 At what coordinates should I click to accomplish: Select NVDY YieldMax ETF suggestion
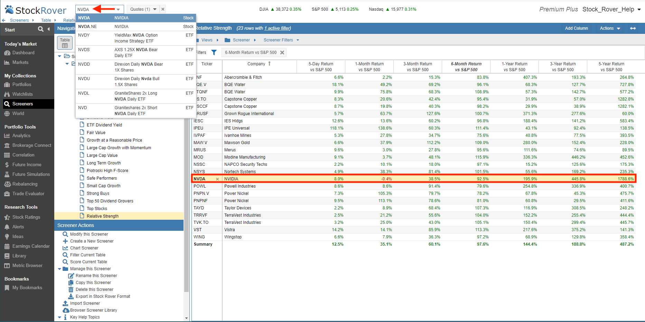pyautogui.click(x=136, y=38)
